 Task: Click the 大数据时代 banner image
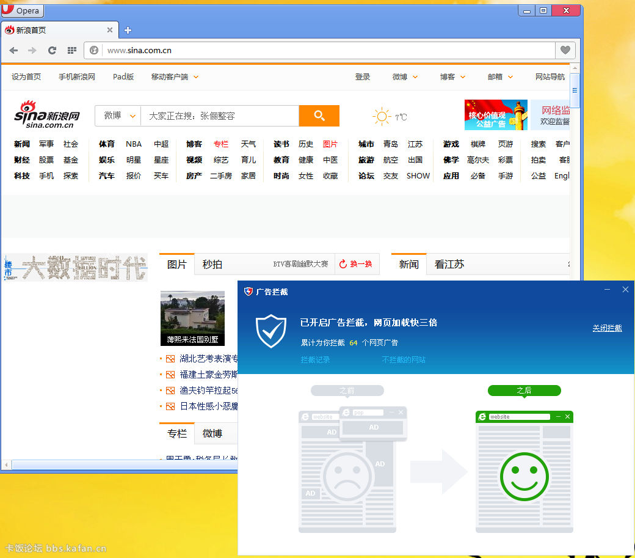(x=75, y=268)
